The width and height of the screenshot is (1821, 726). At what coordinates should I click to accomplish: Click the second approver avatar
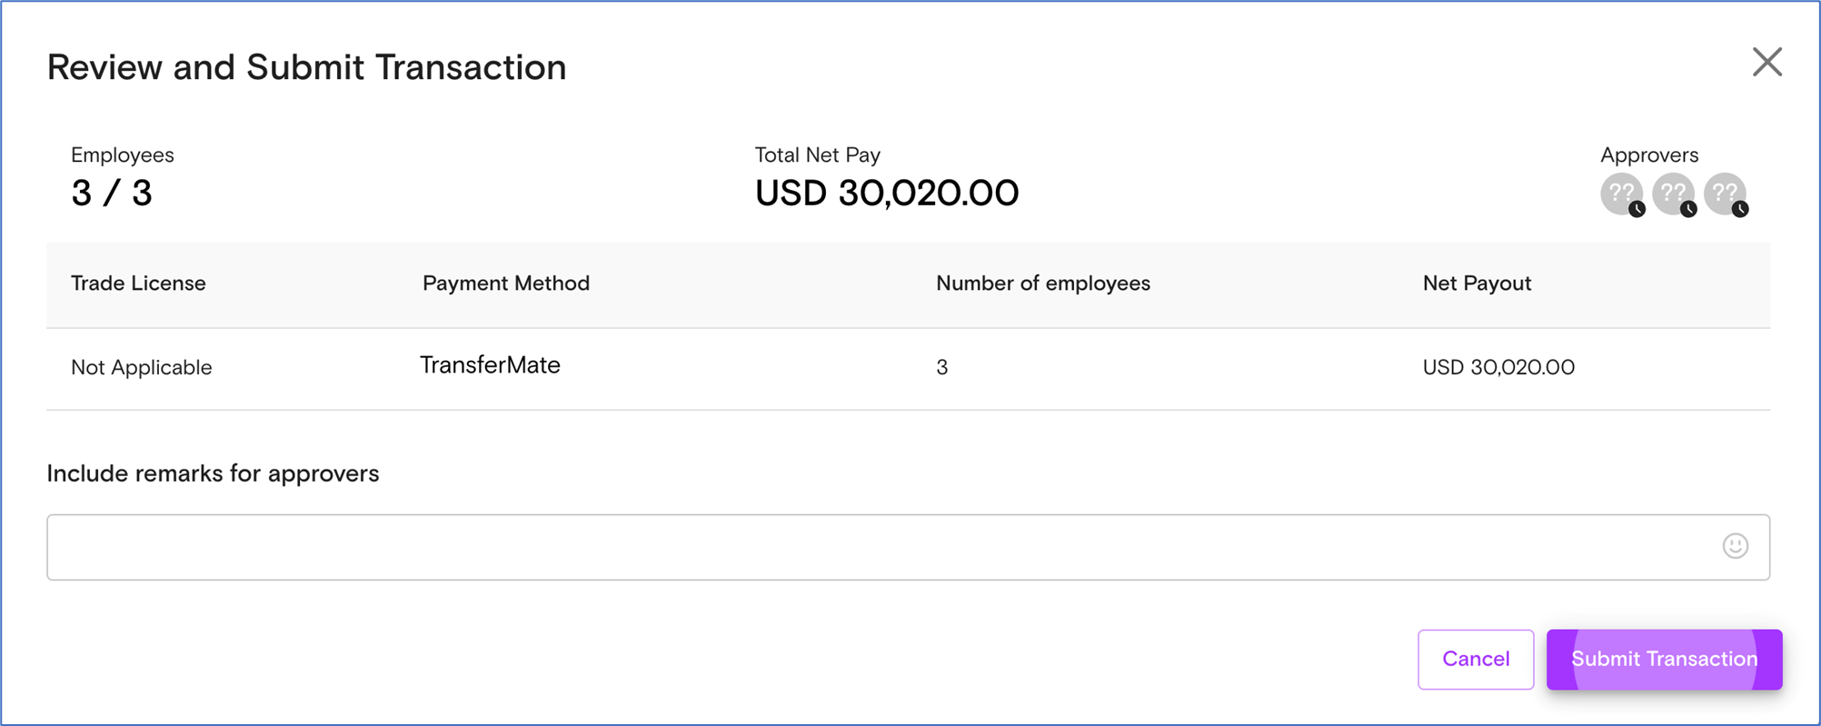point(1672,193)
